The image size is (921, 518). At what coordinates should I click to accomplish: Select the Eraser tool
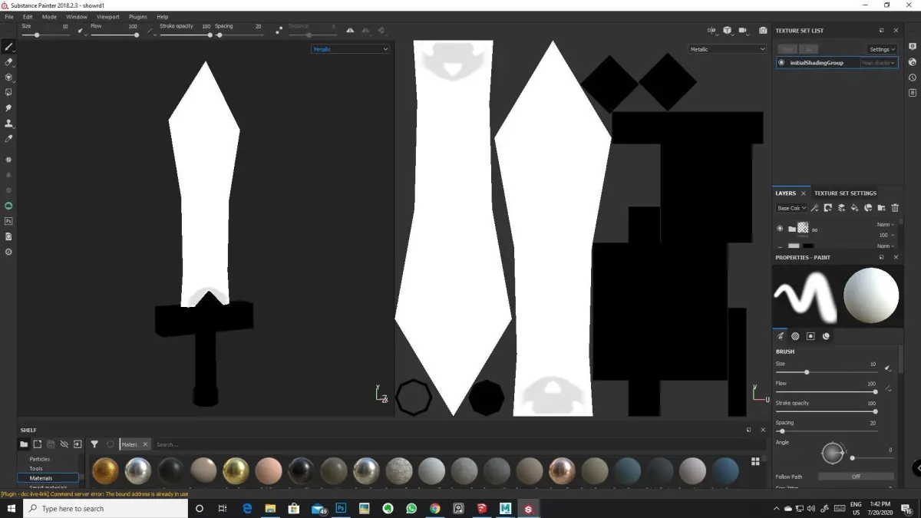click(8, 62)
